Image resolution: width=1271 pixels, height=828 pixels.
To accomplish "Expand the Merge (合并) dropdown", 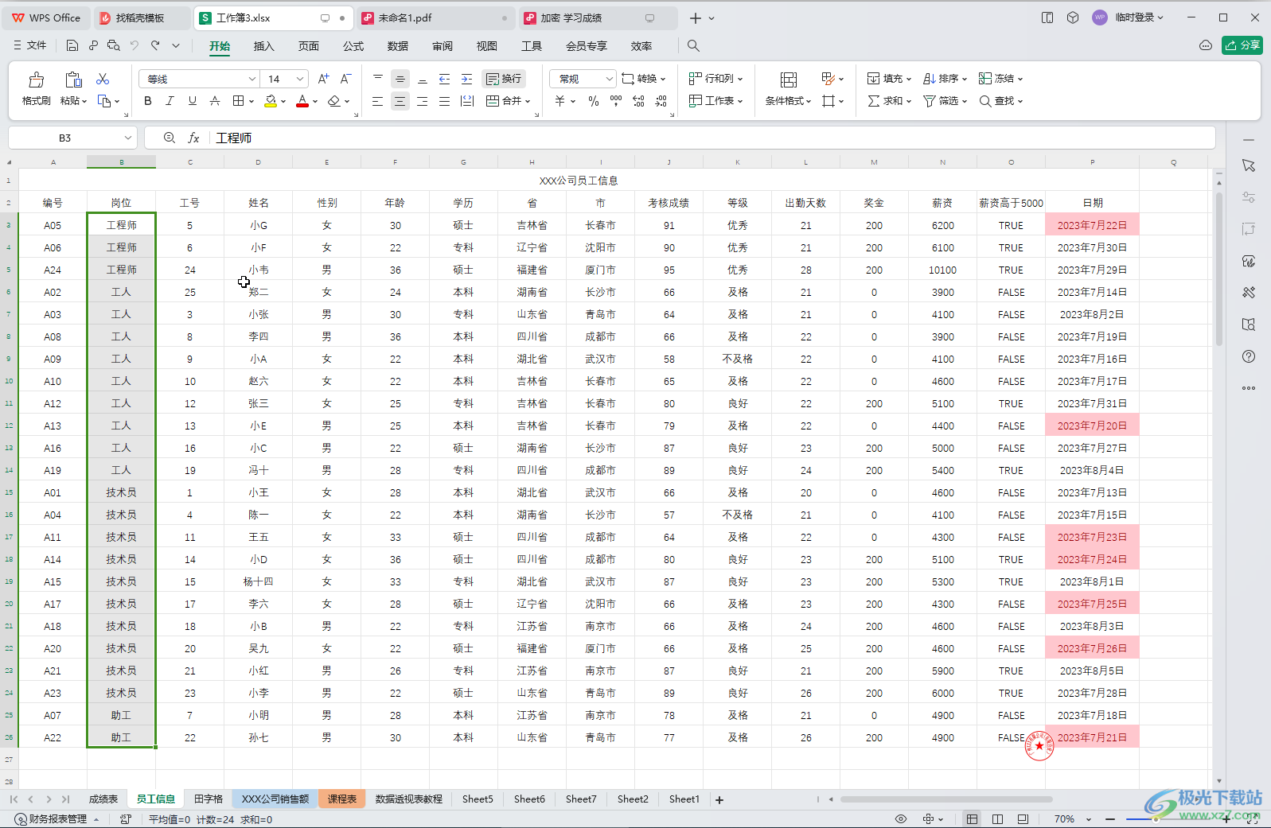I will pyautogui.click(x=527, y=101).
